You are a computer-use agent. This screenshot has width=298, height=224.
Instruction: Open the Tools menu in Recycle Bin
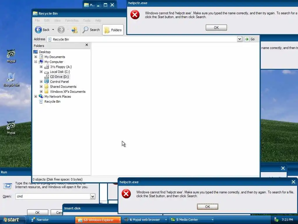(x=87, y=20)
